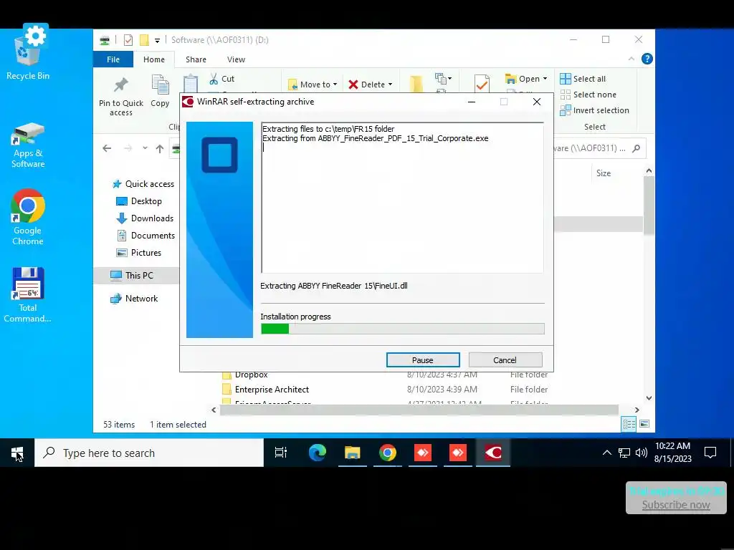Click the Explorer search box
734x550 pixels.
(599, 148)
